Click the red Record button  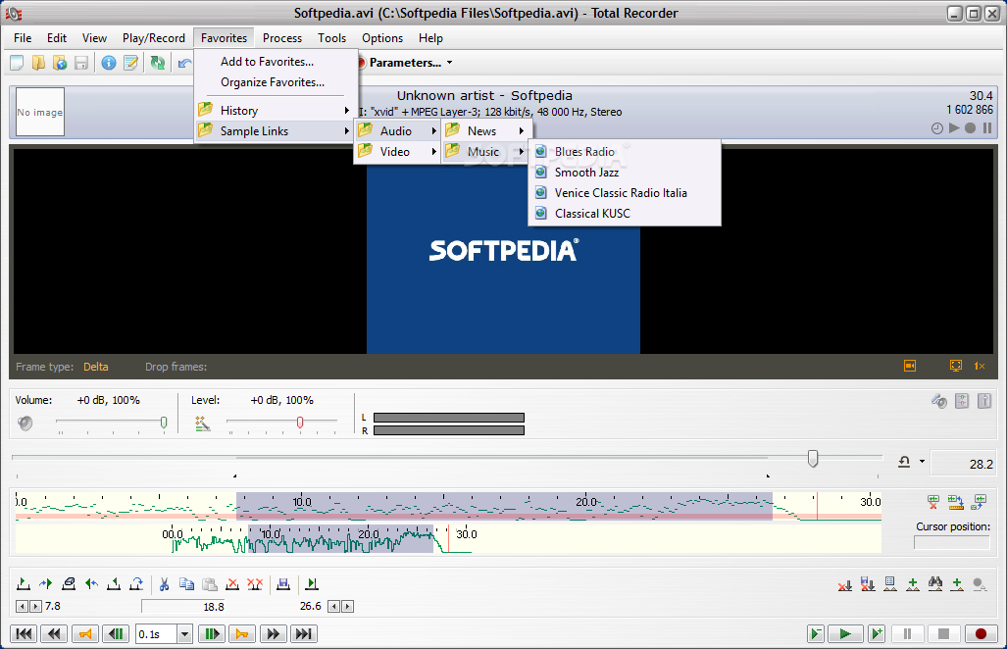point(980,634)
